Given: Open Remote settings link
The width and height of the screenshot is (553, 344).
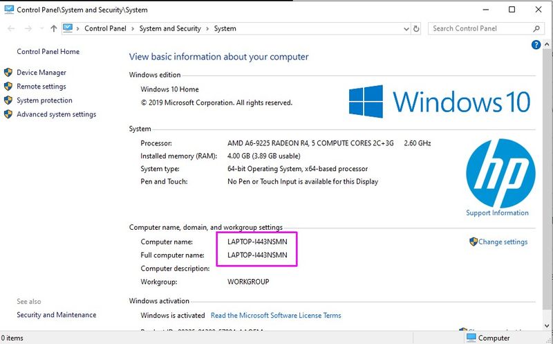Looking at the screenshot, I should [41, 87].
